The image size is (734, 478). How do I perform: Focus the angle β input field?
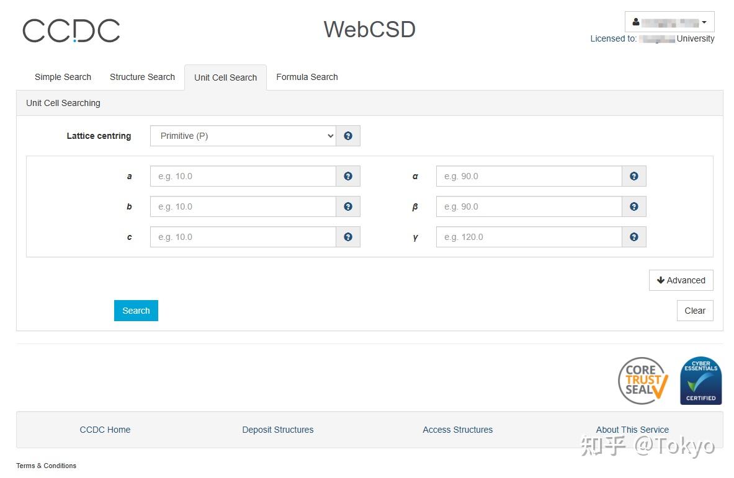click(529, 206)
